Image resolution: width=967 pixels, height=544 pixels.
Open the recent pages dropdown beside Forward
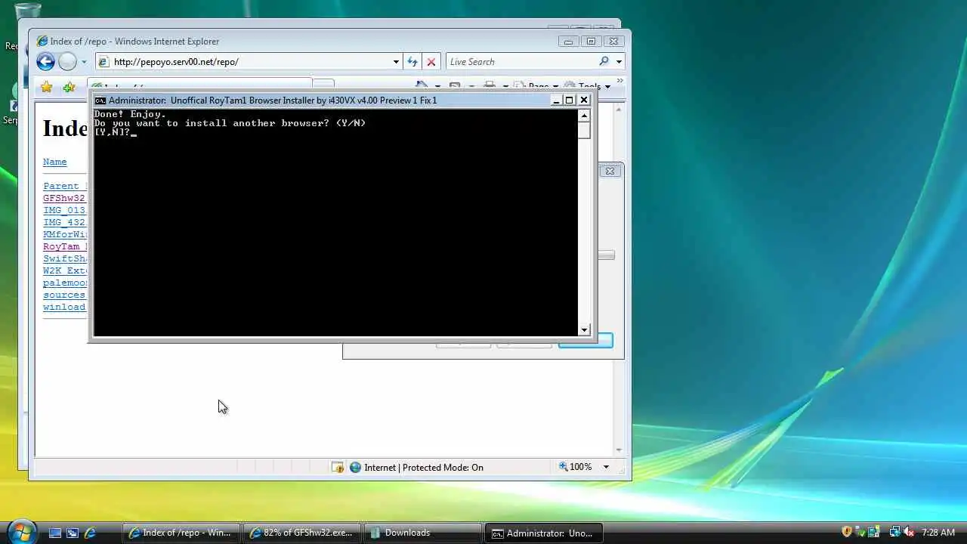(84, 62)
